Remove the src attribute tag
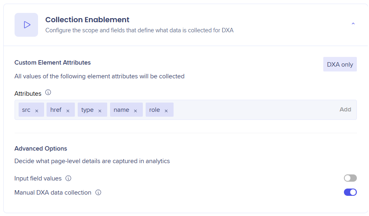Image resolution: width=369 pixels, height=216 pixels. [x=37, y=111]
